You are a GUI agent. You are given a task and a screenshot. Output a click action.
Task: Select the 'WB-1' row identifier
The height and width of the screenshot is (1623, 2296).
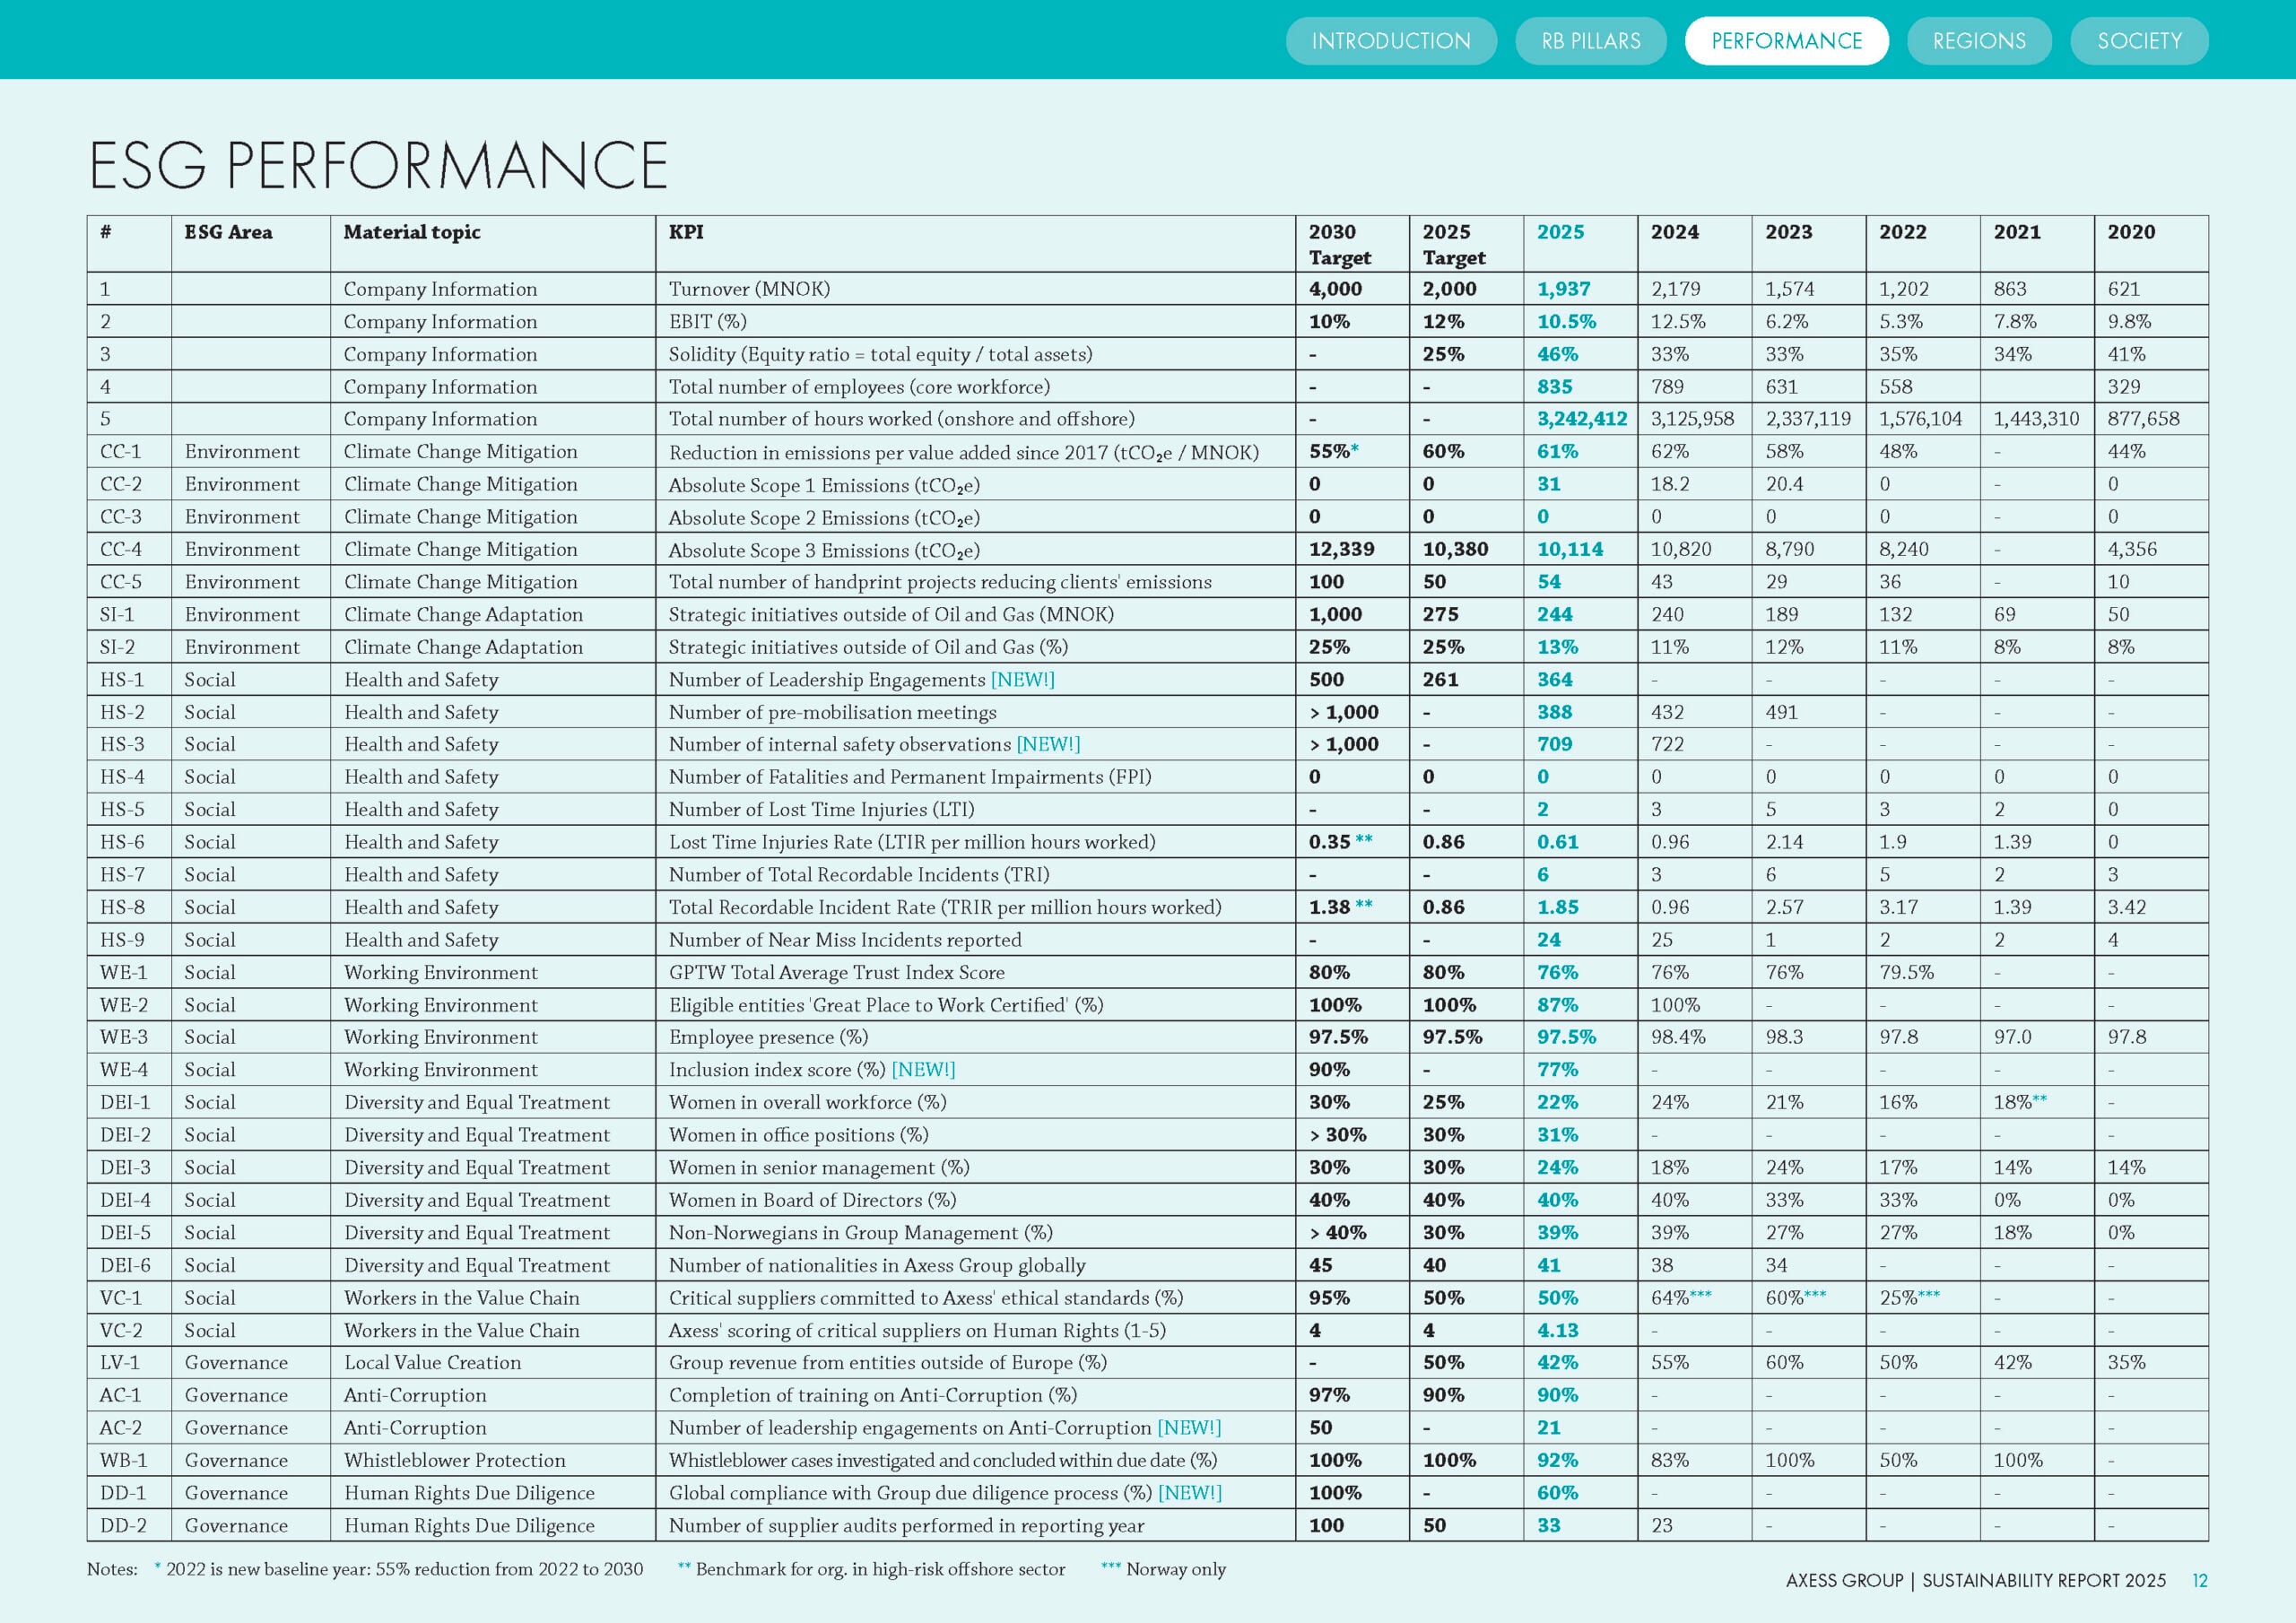point(124,1461)
